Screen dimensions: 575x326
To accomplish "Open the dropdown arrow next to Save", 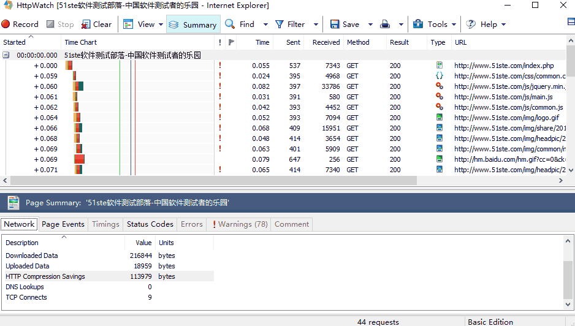I will pos(370,25).
